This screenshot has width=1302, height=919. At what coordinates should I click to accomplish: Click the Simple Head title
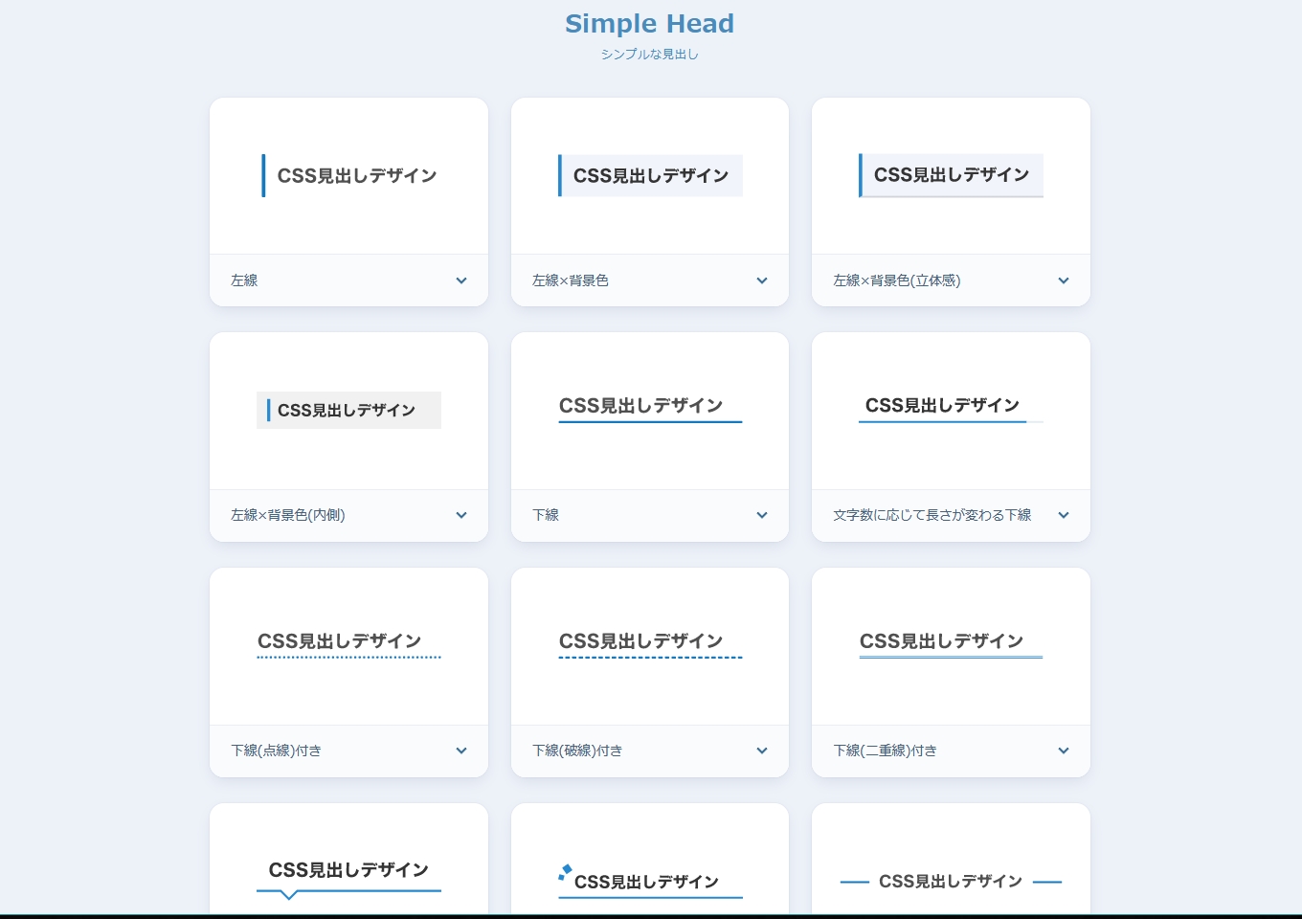click(x=649, y=24)
